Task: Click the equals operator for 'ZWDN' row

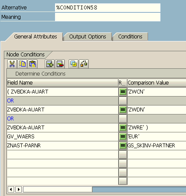Action: click(123, 110)
